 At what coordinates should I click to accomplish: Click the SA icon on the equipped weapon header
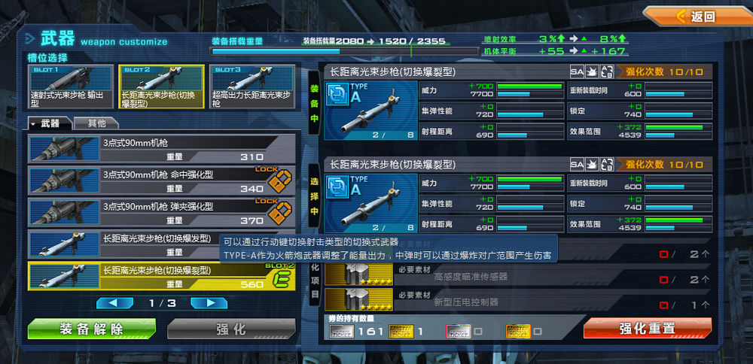coord(578,72)
